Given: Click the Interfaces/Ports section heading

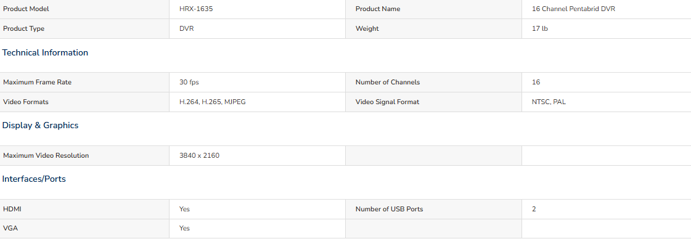Looking at the screenshot, I should pos(34,179).
